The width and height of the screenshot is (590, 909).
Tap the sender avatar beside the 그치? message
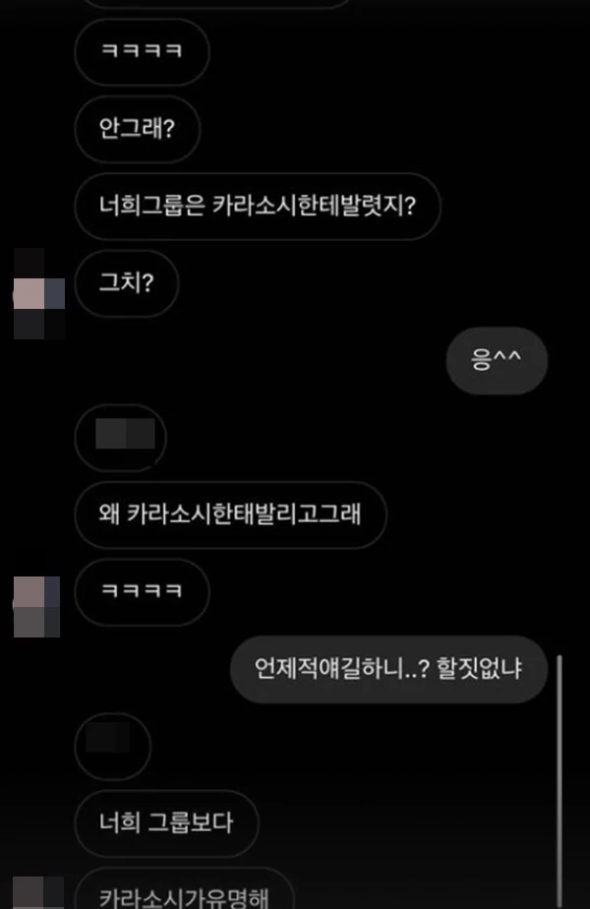38,293
